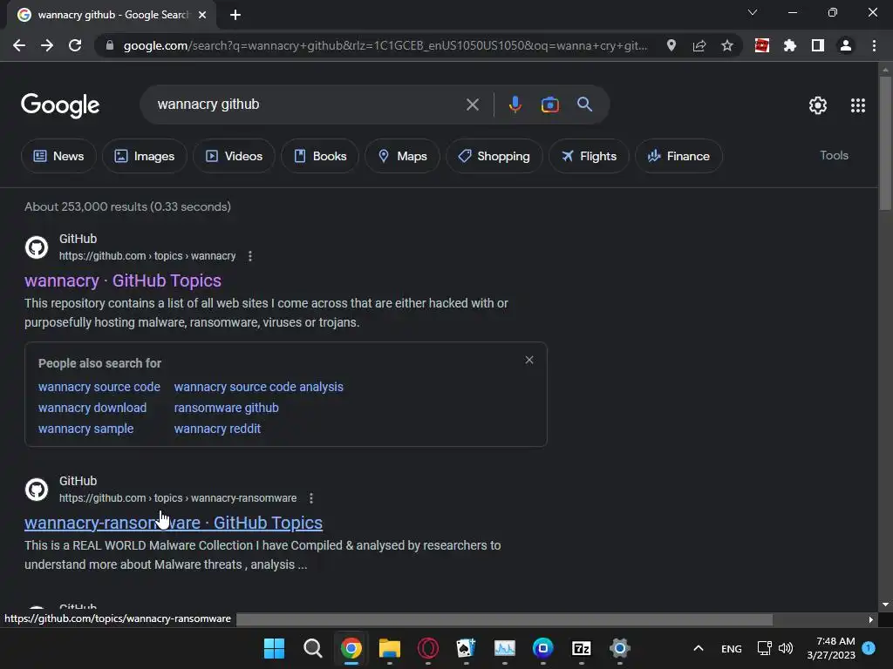Click the GitHub favicon of first result
Viewport: 893px width, 669px height.
tap(37, 247)
